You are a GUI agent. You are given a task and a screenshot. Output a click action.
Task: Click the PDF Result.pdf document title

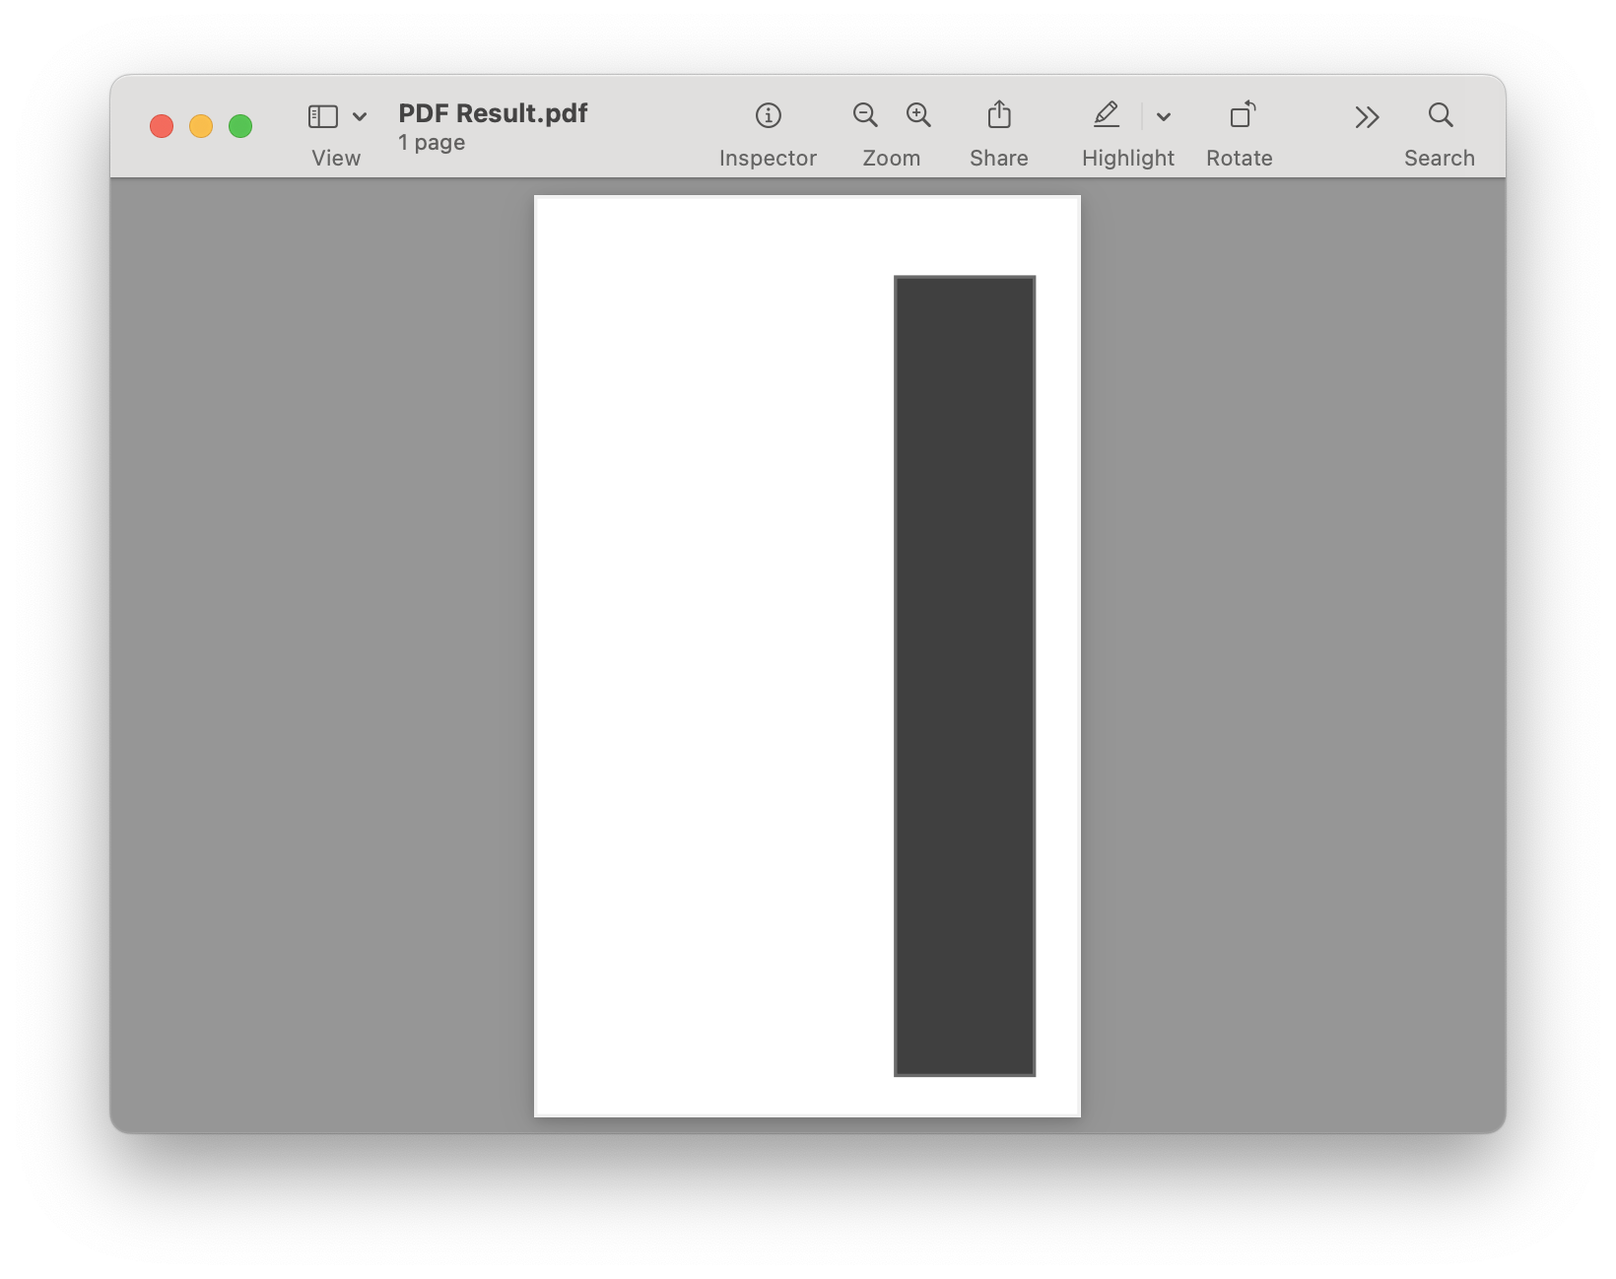(493, 113)
